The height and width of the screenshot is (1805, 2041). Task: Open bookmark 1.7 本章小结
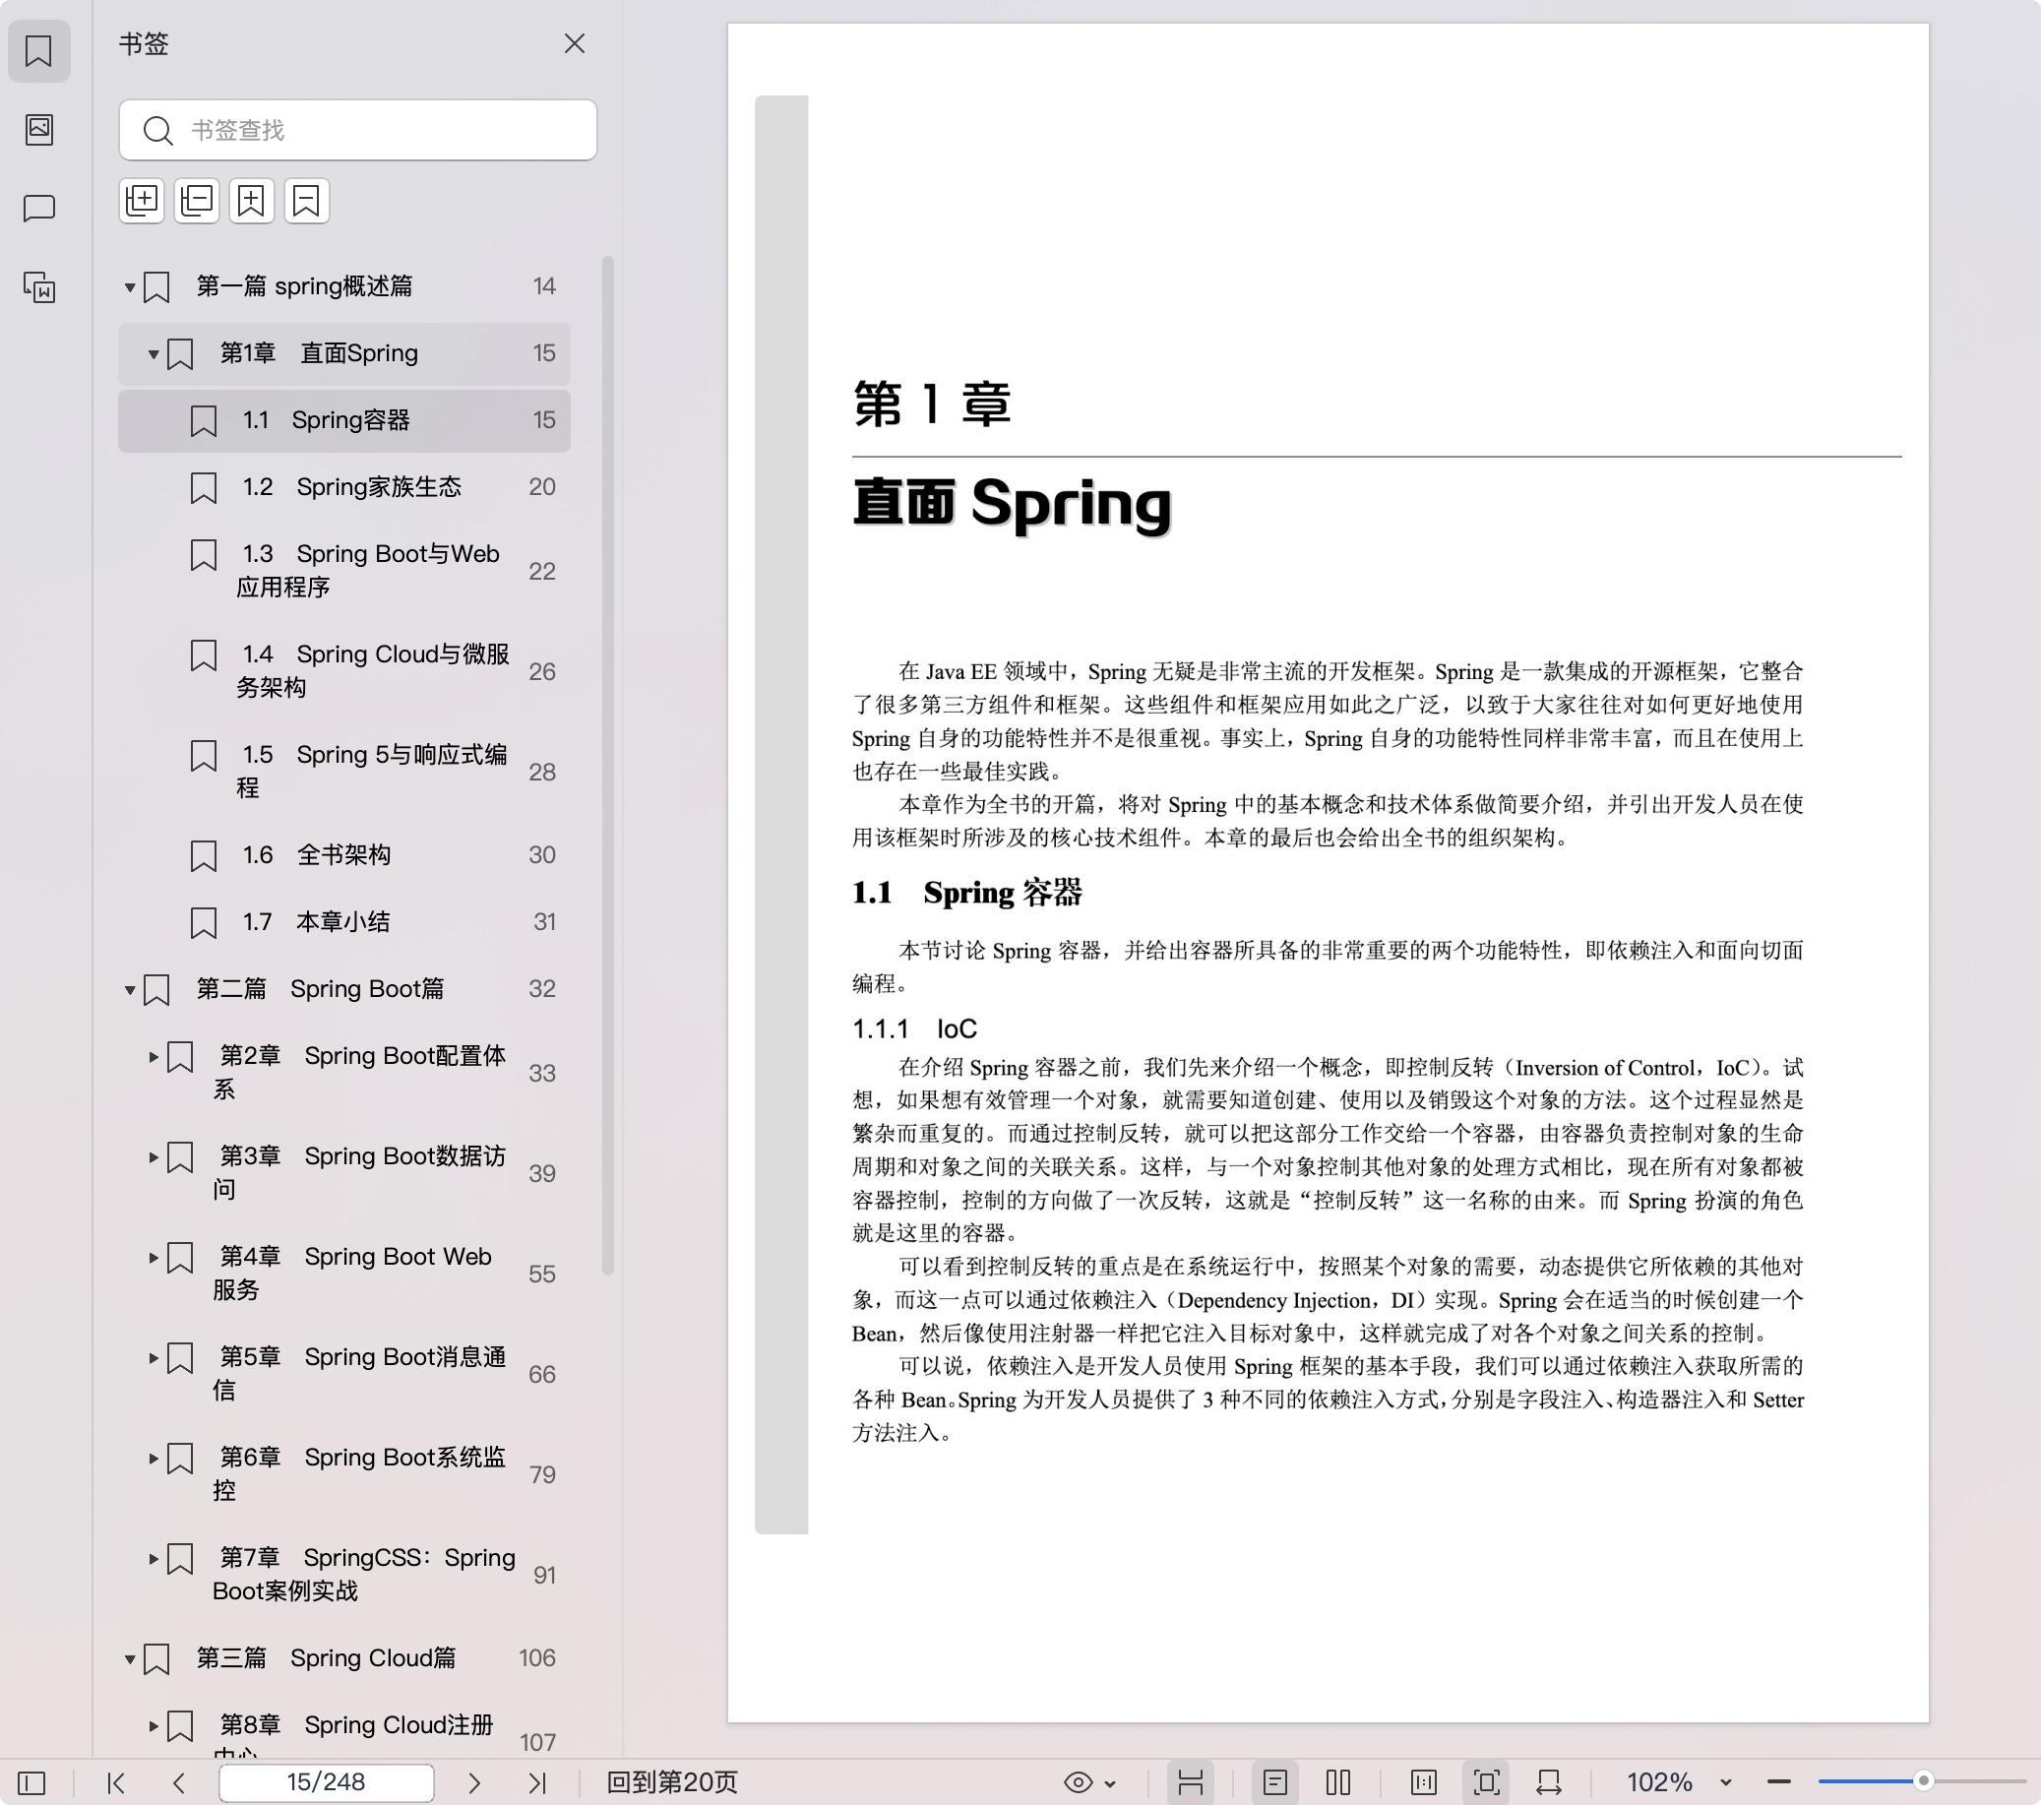click(344, 922)
